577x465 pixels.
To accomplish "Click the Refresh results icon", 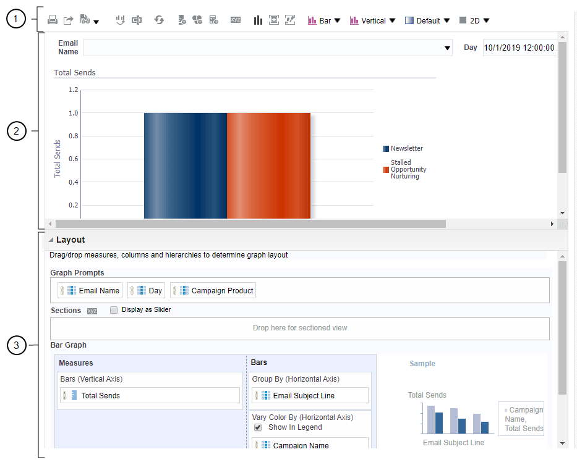I will click(x=159, y=20).
